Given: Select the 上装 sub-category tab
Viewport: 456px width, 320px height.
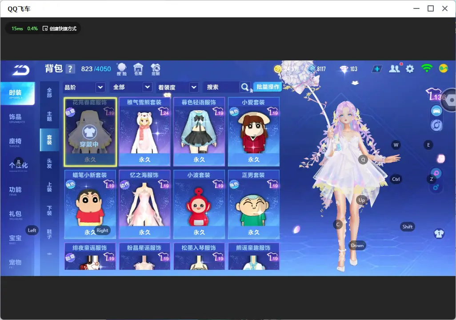Looking at the screenshot, I should click(49, 187).
